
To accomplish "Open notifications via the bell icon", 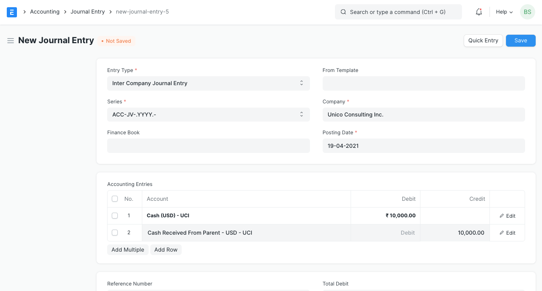I will click(478, 12).
